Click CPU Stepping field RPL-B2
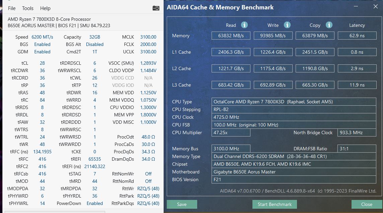This screenshot has width=383, height=213. [x=294, y=109]
